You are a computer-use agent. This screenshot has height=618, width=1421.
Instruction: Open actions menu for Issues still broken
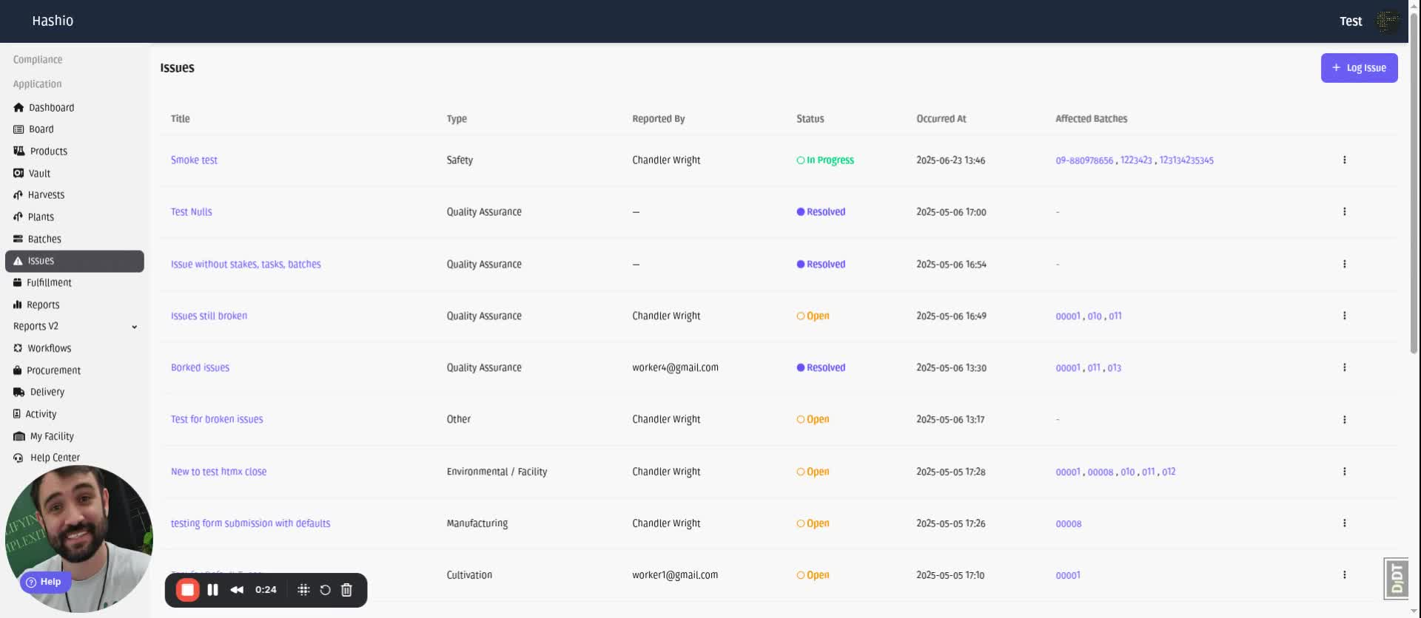pos(1344,316)
